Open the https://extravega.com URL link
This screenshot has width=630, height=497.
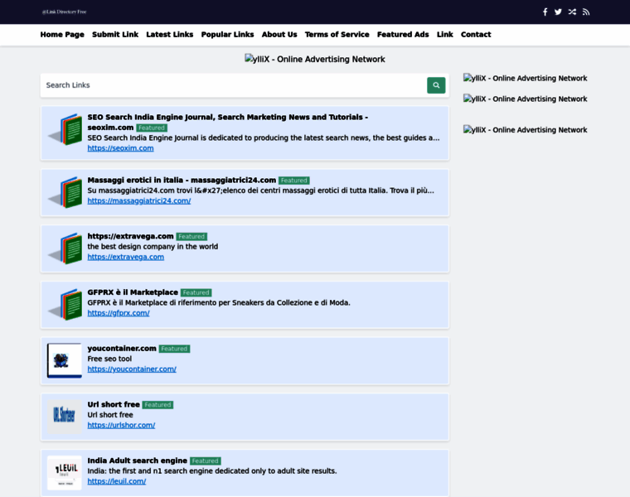click(x=126, y=257)
